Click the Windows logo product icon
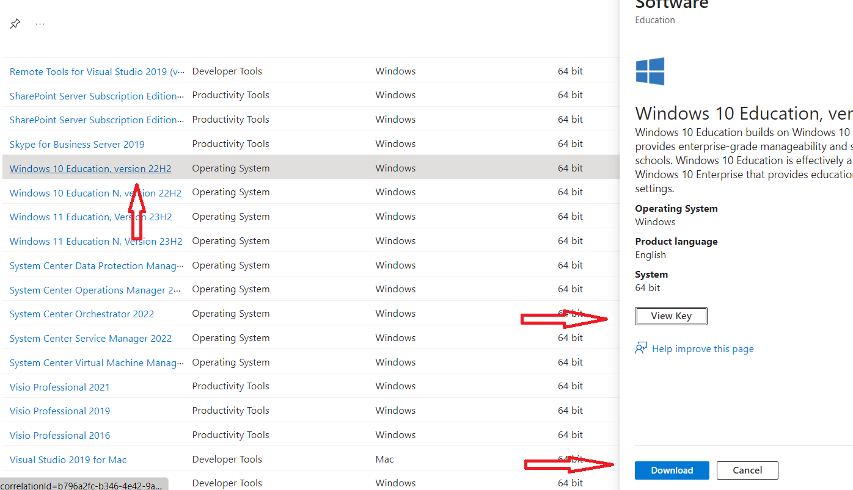 pyautogui.click(x=650, y=71)
